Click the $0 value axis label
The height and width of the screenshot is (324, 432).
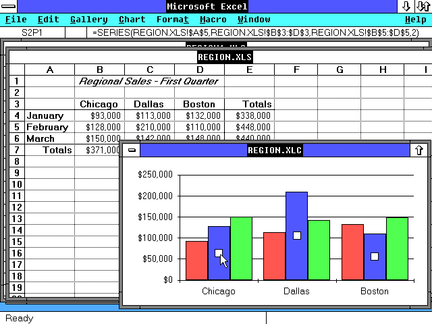tap(168, 280)
